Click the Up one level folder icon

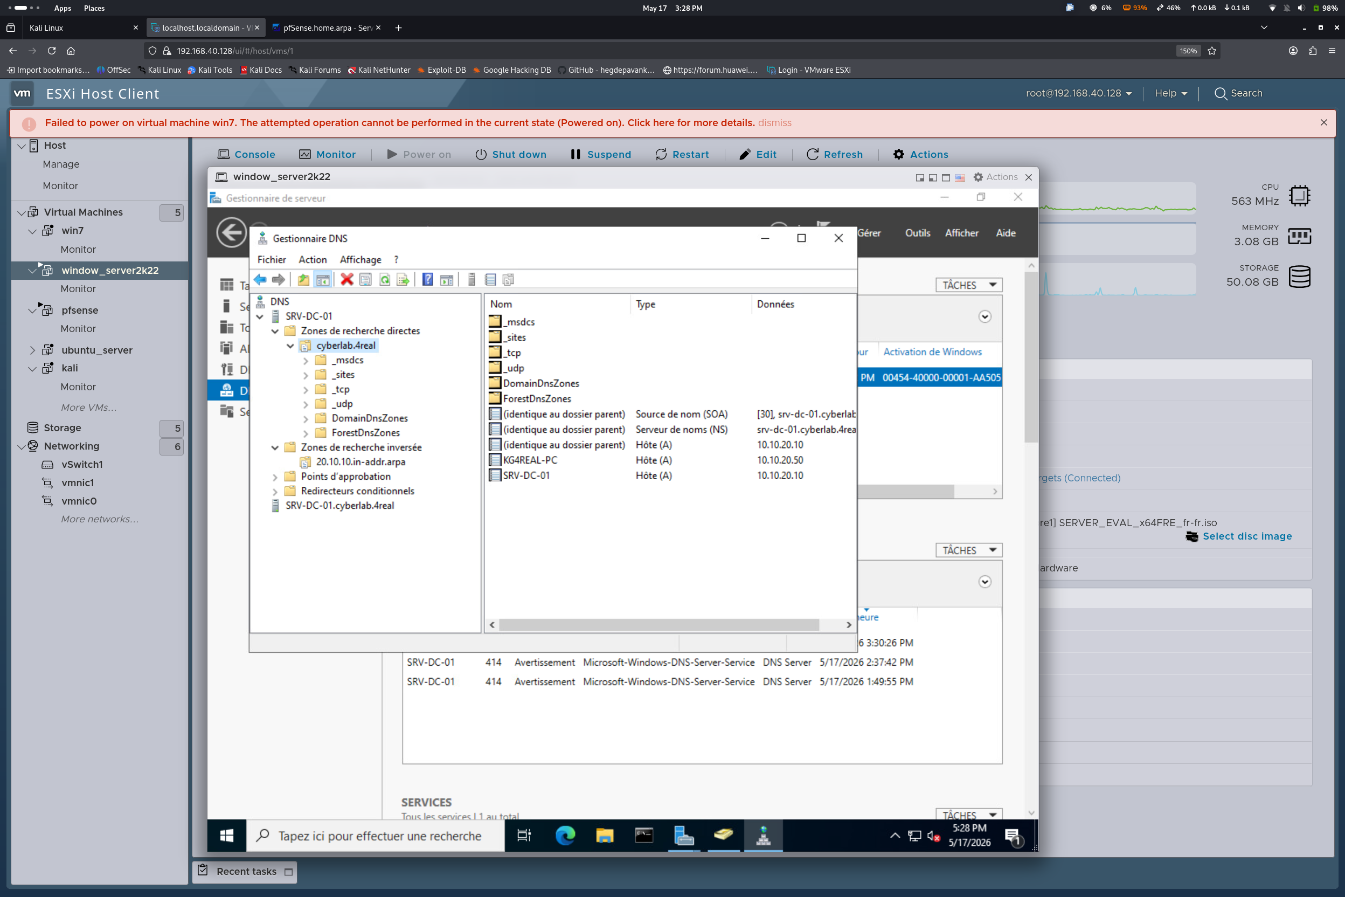tap(303, 280)
